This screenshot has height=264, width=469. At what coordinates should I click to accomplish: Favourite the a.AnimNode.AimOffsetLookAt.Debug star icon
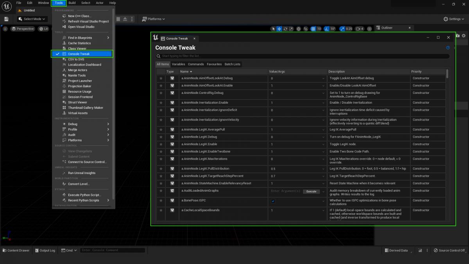[161, 78]
